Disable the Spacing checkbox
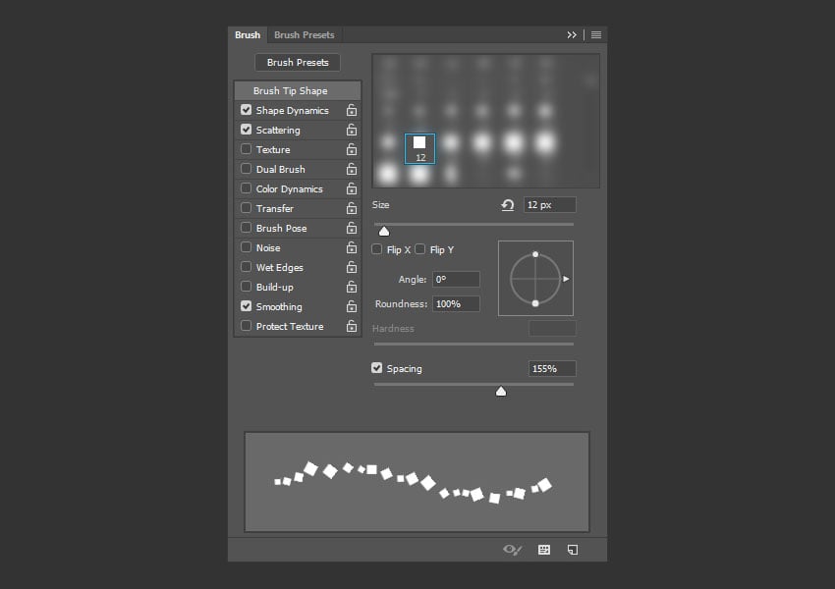This screenshot has height=589, width=835. 377,368
